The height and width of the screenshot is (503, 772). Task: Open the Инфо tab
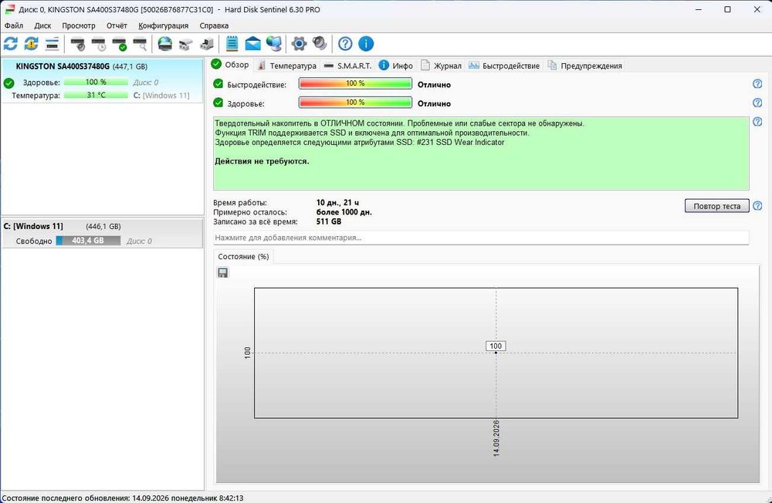tap(396, 66)
